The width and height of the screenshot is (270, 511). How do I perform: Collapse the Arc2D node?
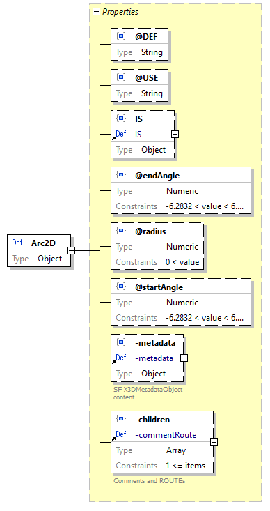tap(71, 250)
